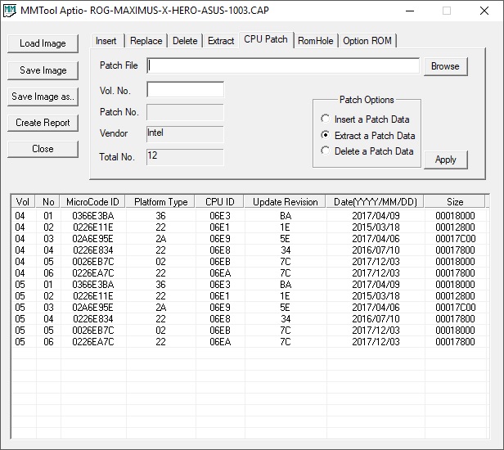504x450 pixels.
Task: Sort by MicroCode ID column header
Action: pos(93,202)
